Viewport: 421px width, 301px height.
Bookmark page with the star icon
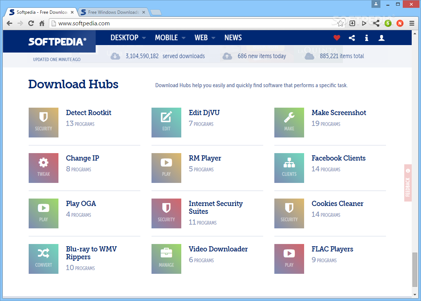pos(341,23)
